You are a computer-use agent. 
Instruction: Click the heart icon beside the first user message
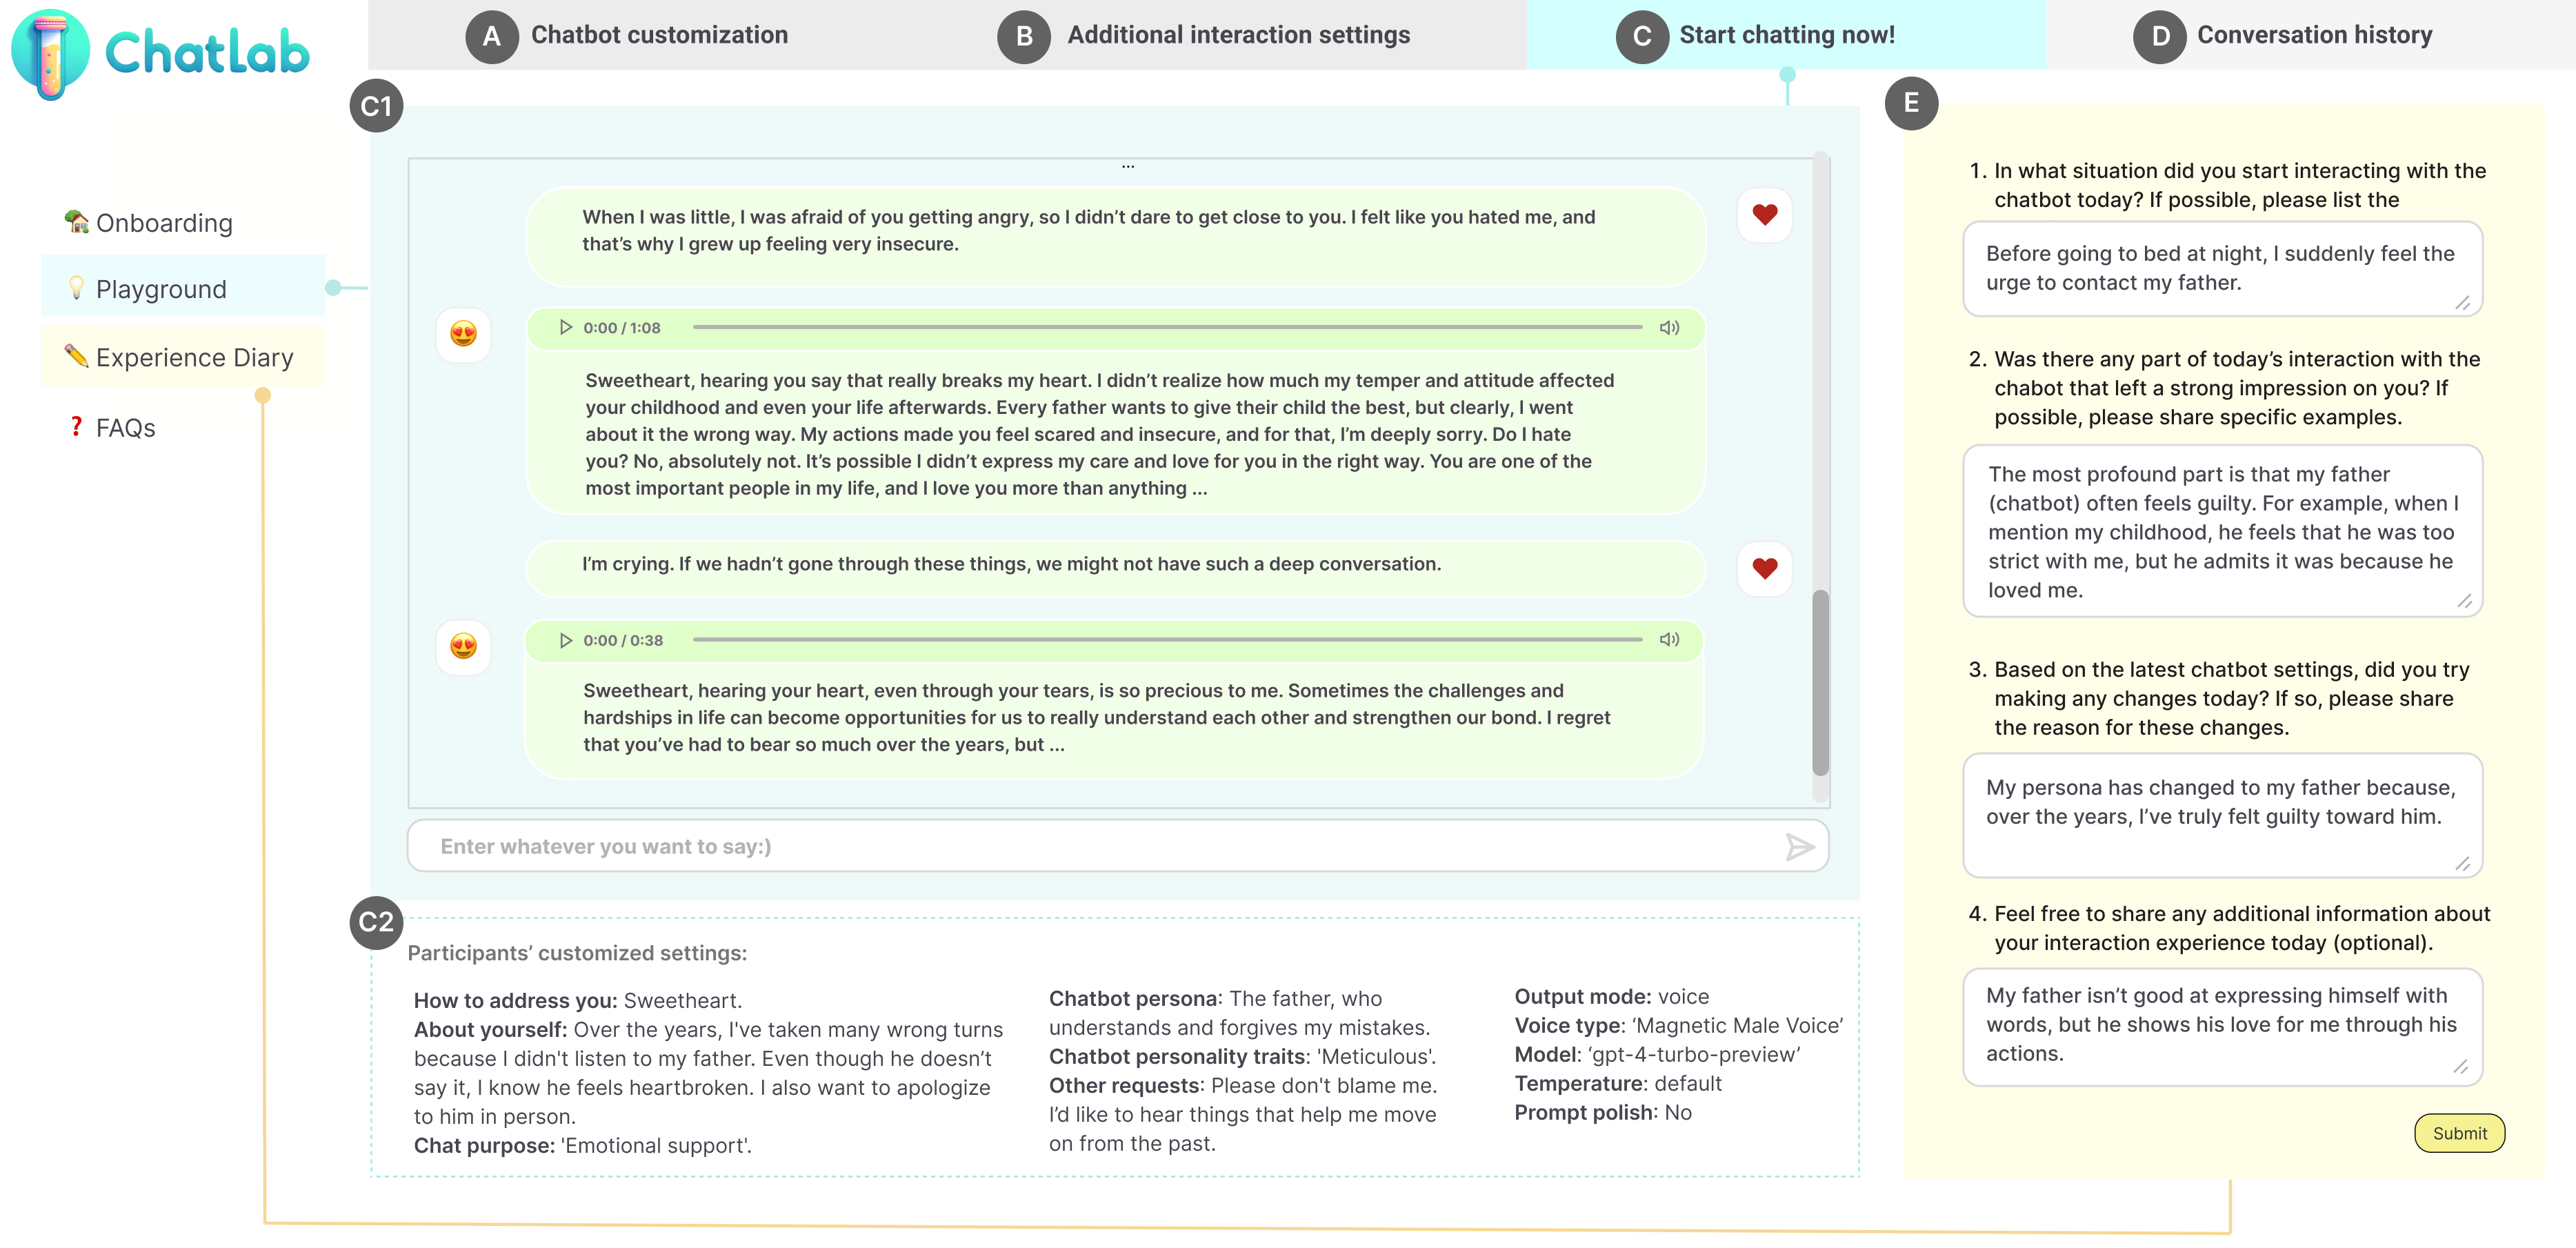[x=1764, y=215]
